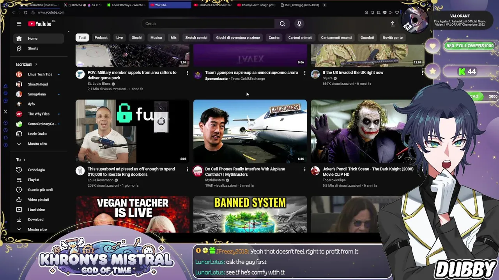Open options menu for US invaded UK video
Viewport: 499px width, 280px height.
click(x=422, y=73)
